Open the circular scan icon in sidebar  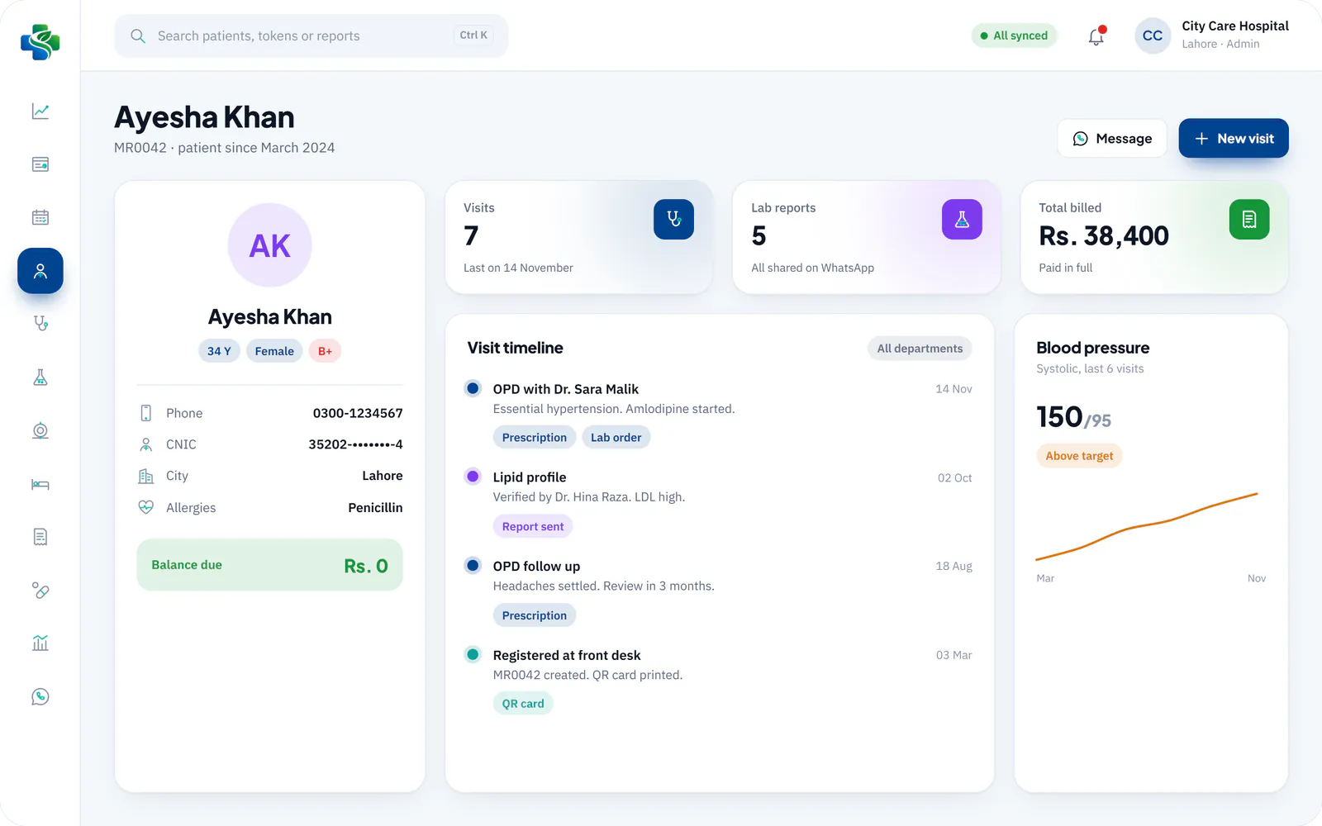40,430
